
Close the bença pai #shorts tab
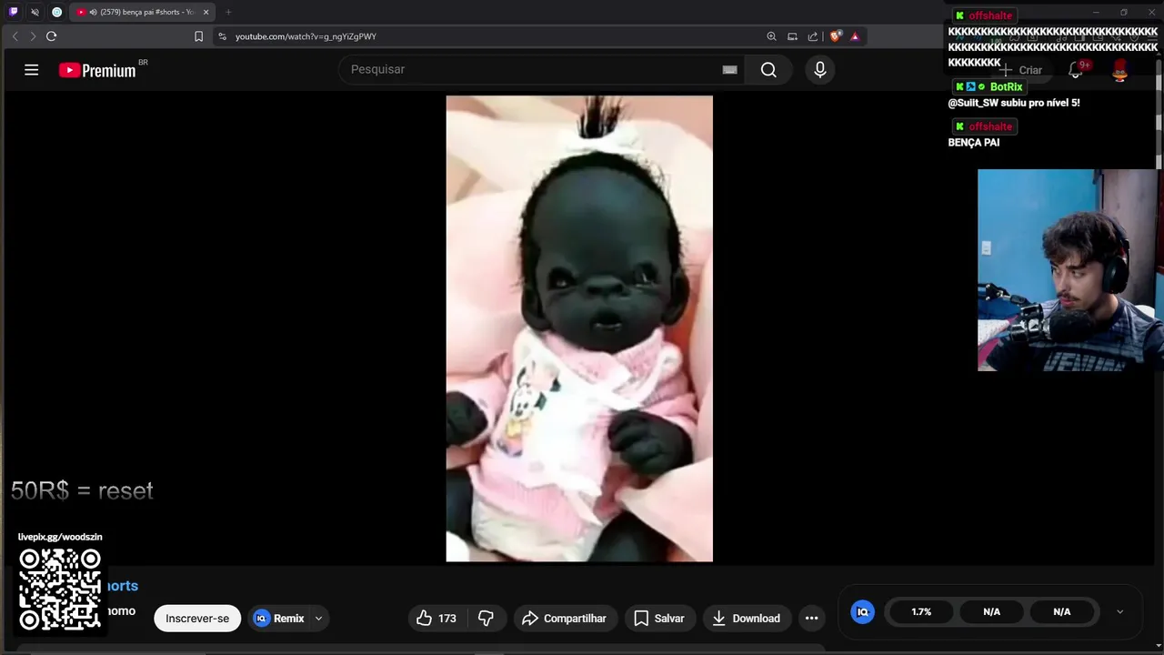[x=206, y=12]
